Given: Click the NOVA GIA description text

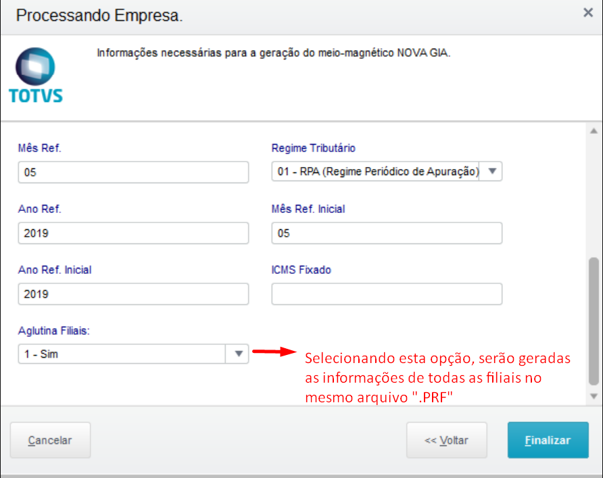Looking at the screenshot, I should pos(273,53).
